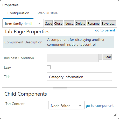Switch to the Web UI style tab
The width and height of the screenshot is (119, 119).
point(47,13)
